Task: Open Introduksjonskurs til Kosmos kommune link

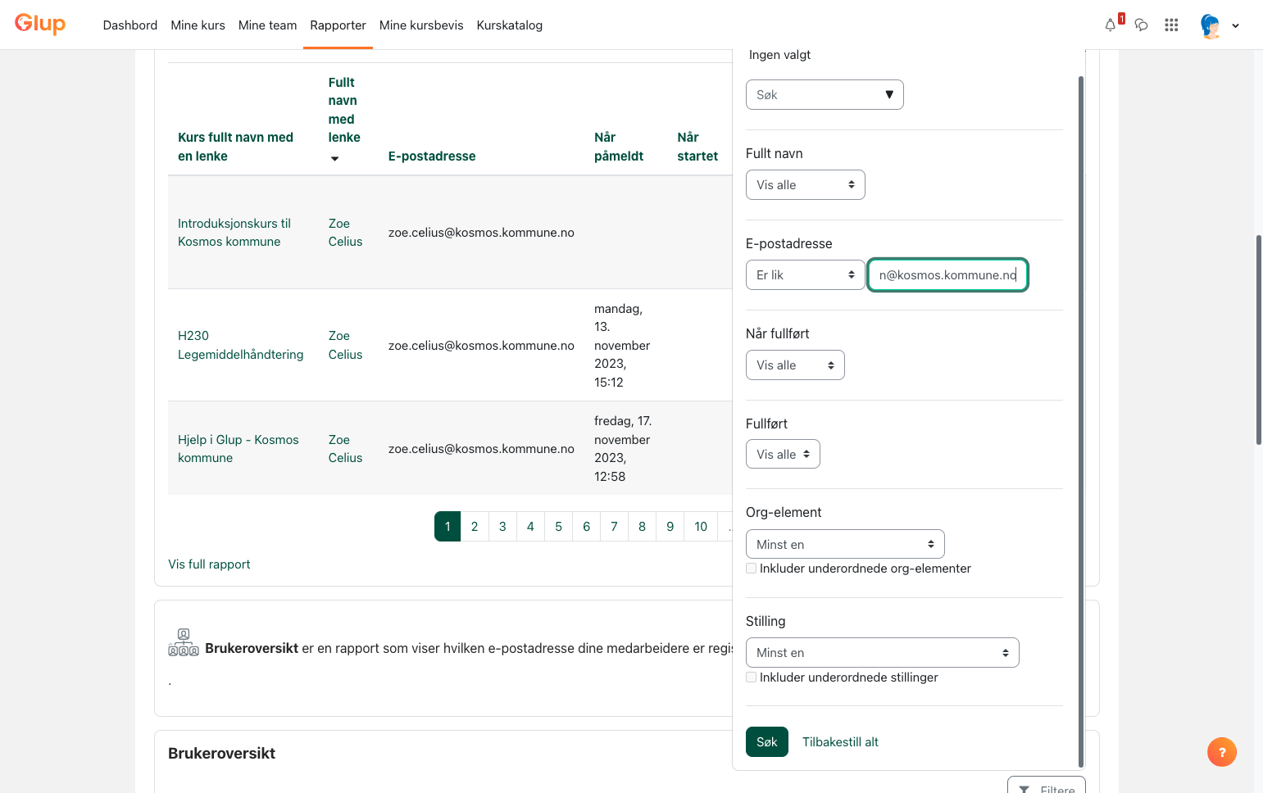Action: 234,232
